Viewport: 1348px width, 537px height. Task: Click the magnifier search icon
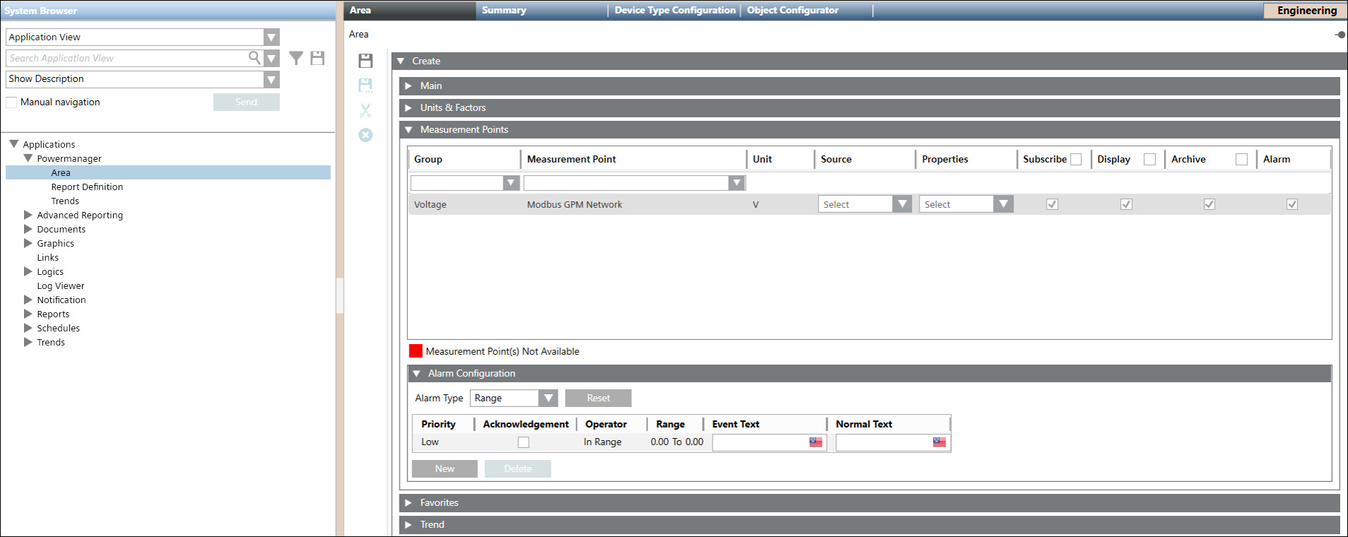click(x=254, y=58)
